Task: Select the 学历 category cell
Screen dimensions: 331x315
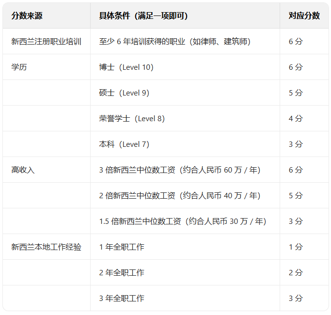Action: [x=19, y=67]
